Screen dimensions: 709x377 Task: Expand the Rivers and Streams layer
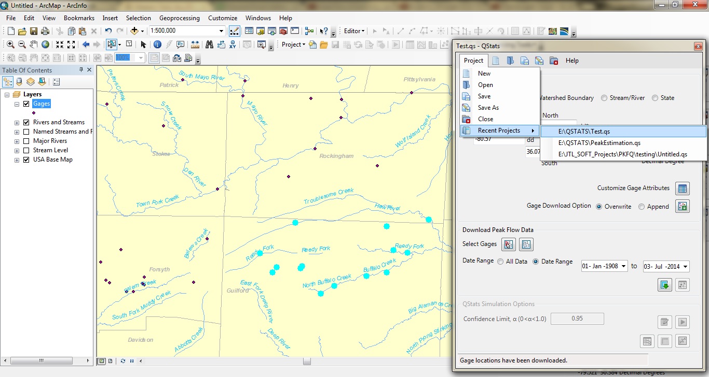pyautogui.click(x=17, y=123)
